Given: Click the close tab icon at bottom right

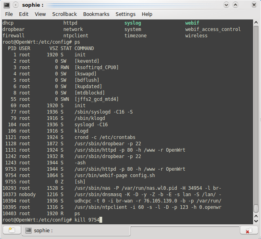Looking at the screenshot, I should click(249, 230).
